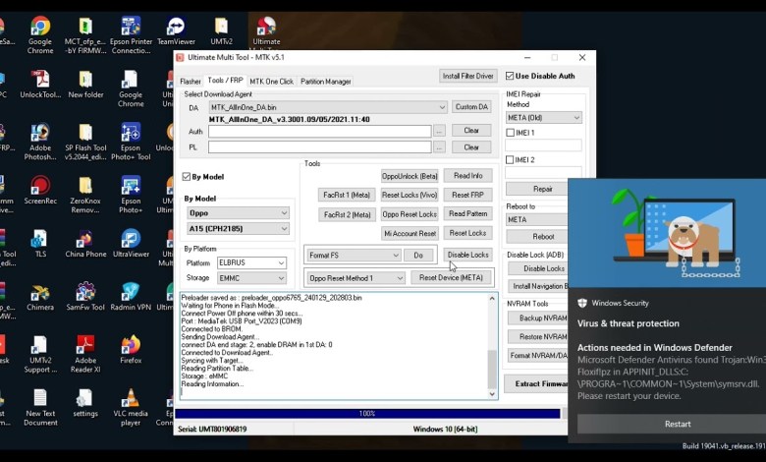Open the ScreenRec desktop icon

click(x=40, y=187)
